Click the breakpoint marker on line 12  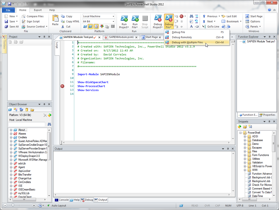tap(62, 86)
